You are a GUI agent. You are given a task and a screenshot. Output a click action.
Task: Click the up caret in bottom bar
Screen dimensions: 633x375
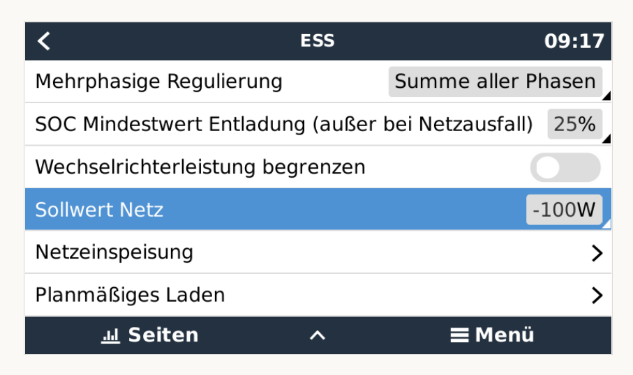318,335
